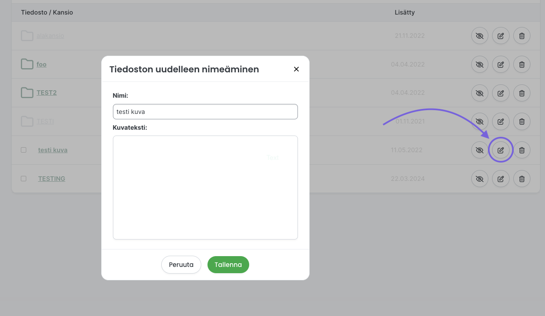Viewport: 545px width, 316px height.
Task: Toggle visibility of TEST2 folder
Action: (480, 93)
